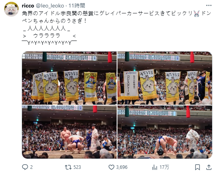Open the @leo_leoko handle link

pos(50,6)
